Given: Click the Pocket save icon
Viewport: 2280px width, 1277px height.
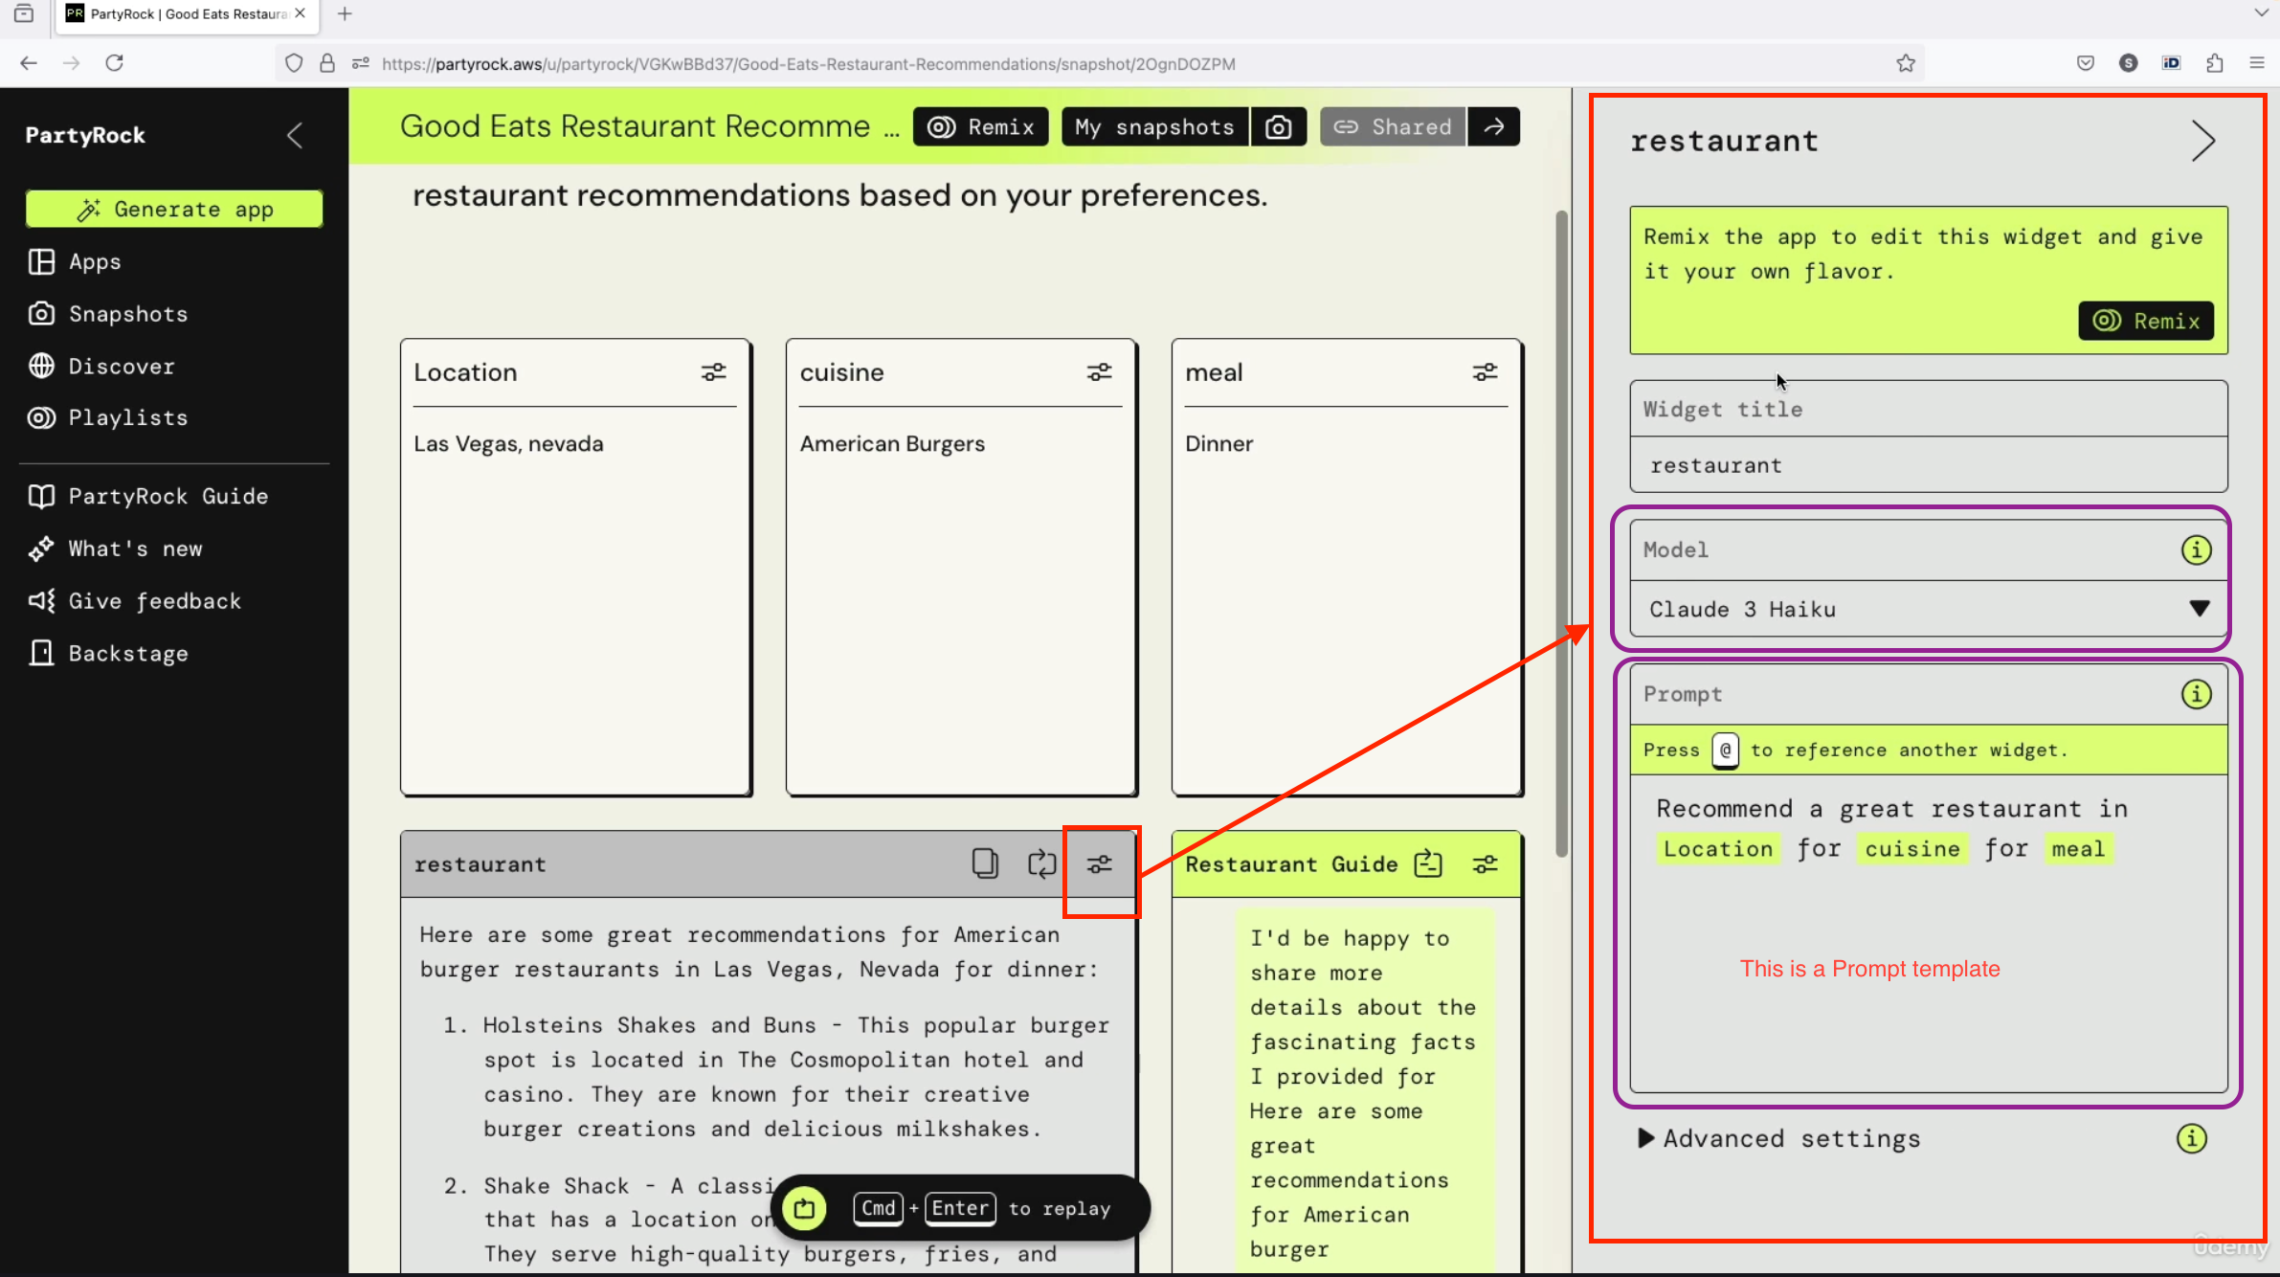Looking at the screenshot, I should [2086, 63].
